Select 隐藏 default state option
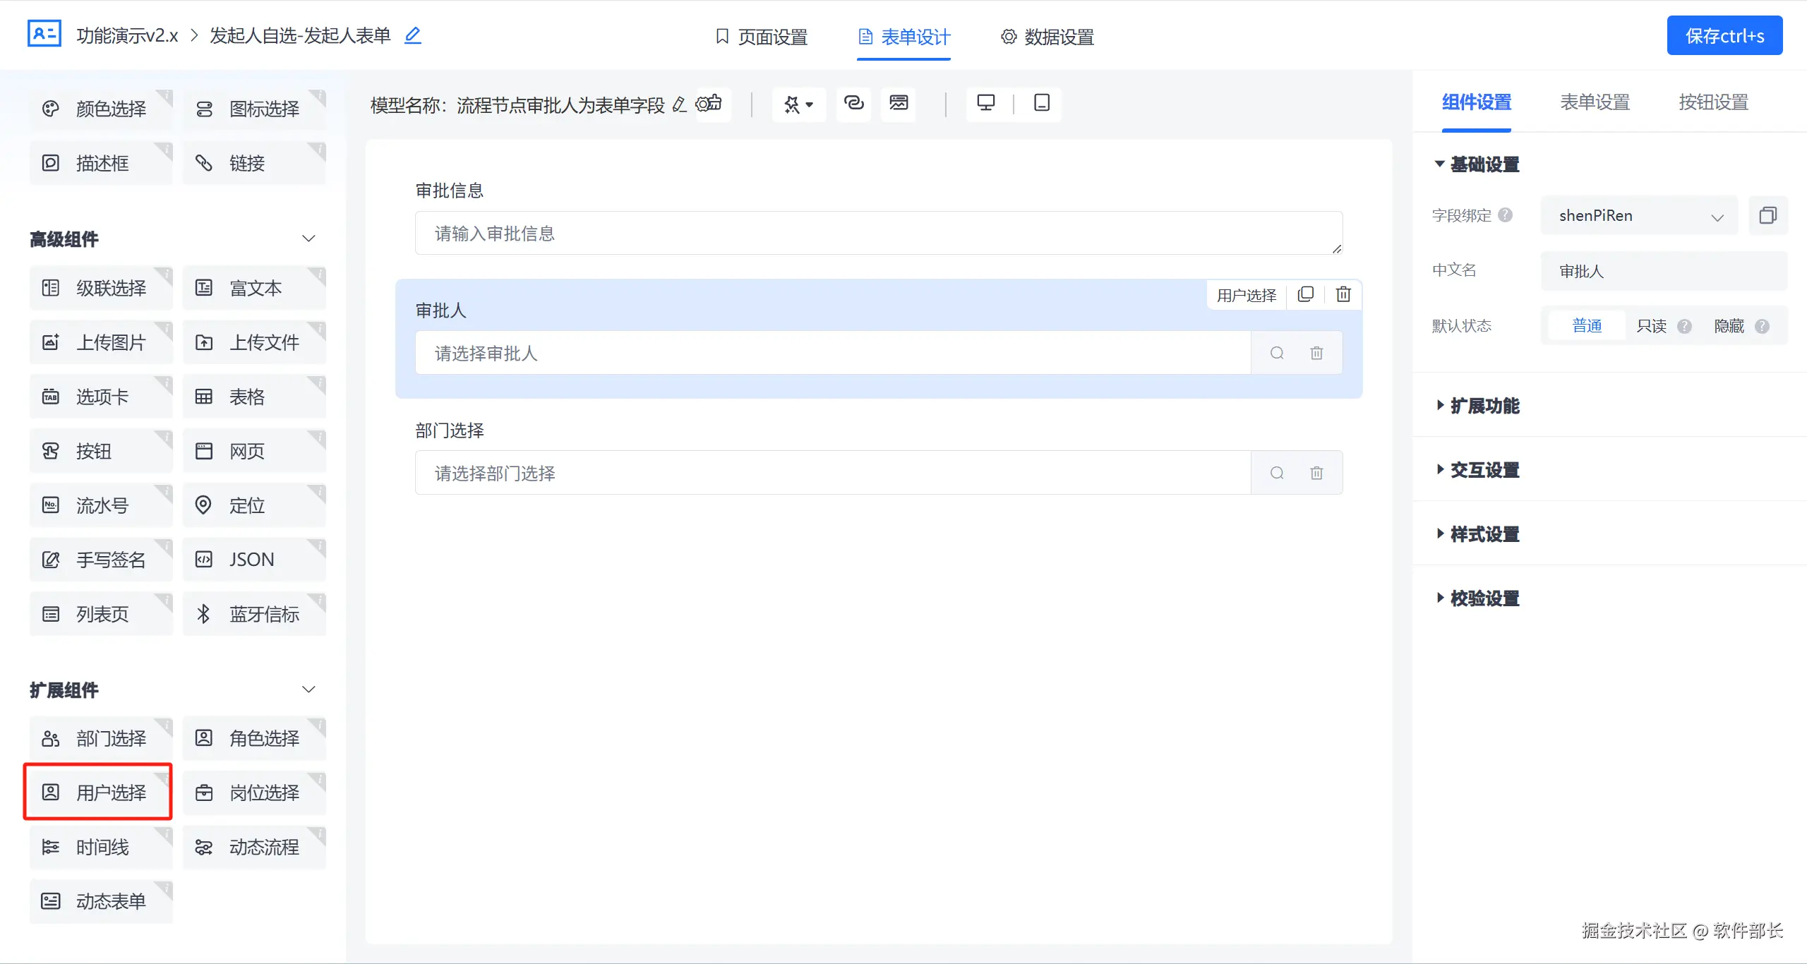 coord(1729,326)
